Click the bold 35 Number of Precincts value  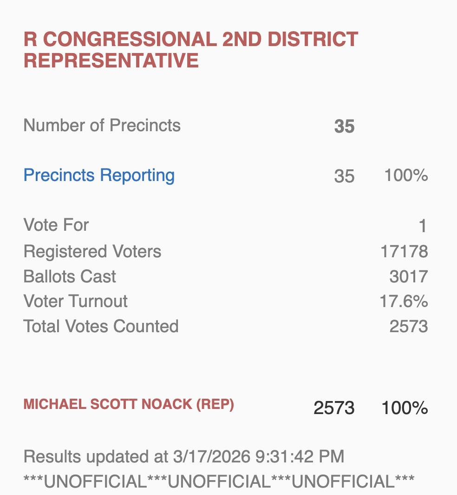(x=344, y=127)
